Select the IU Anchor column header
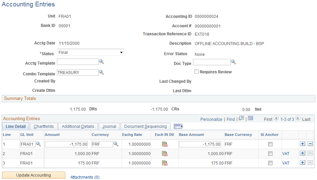317x180 pixels. [x=270, y=135]
